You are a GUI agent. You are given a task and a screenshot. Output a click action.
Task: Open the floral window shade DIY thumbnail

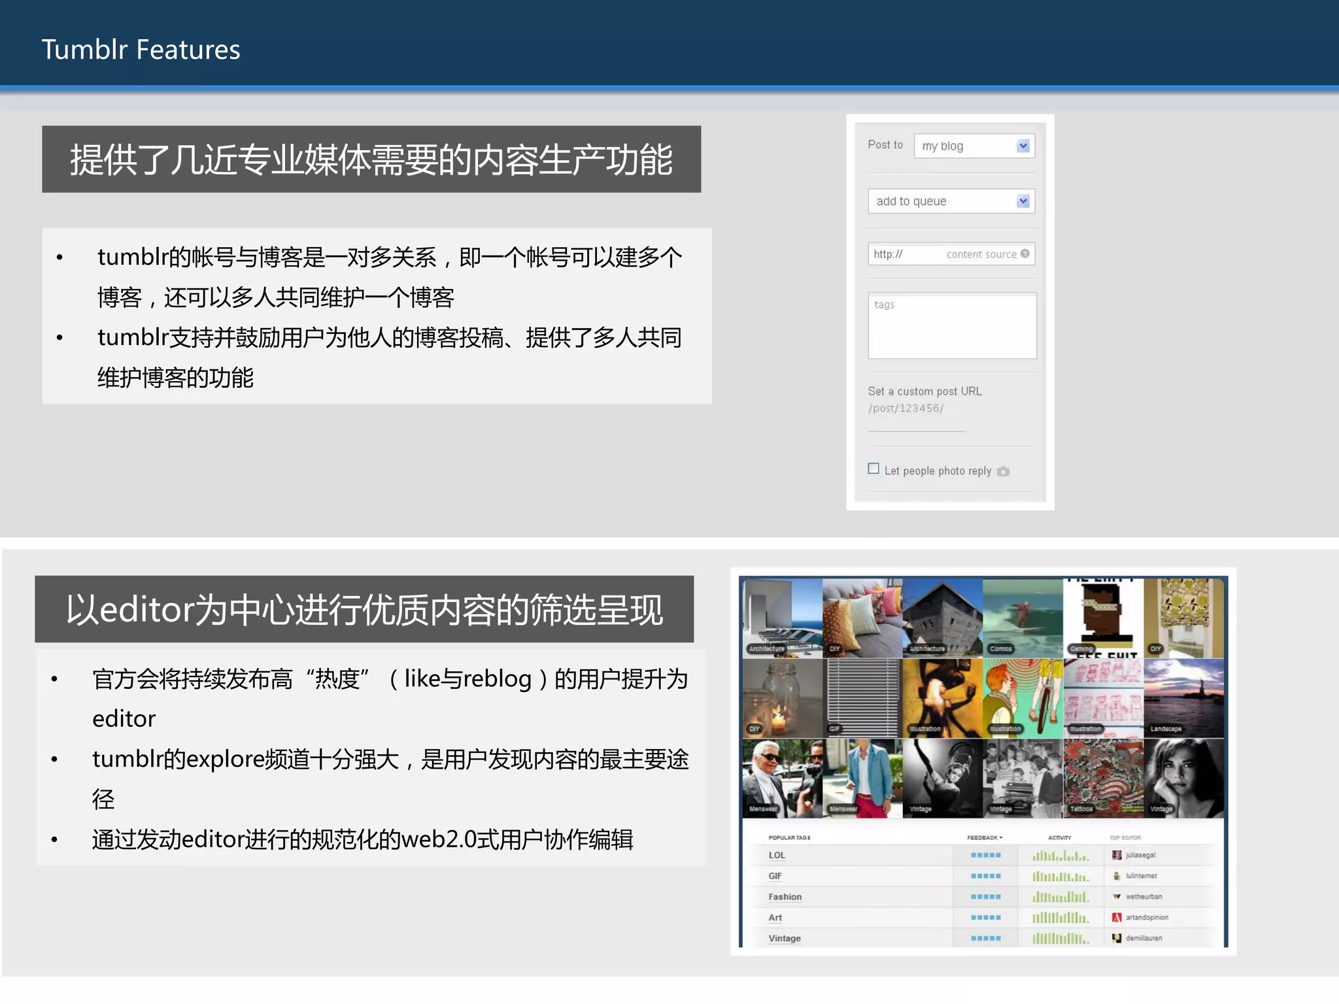pos(1183,618)
